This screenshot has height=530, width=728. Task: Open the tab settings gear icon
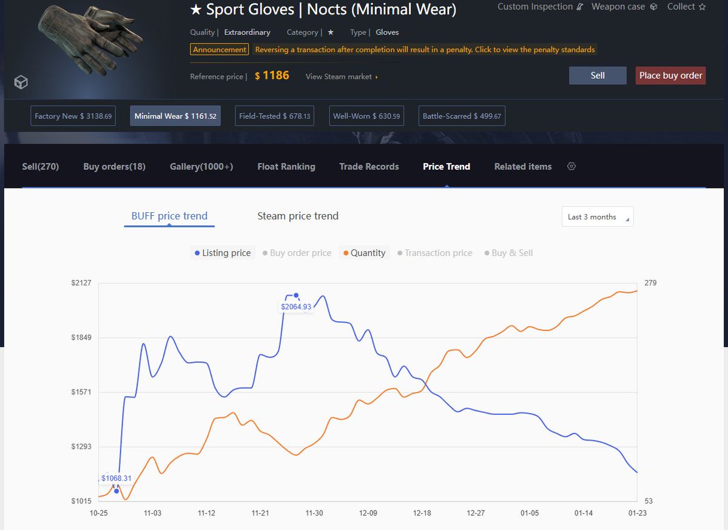click(571, 166)
